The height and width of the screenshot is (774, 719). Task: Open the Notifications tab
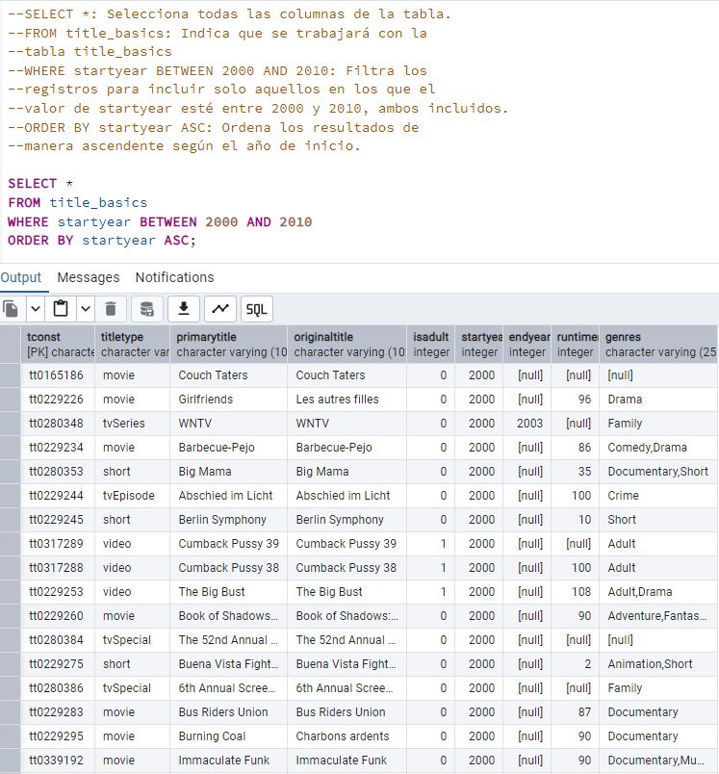point(174,277)
